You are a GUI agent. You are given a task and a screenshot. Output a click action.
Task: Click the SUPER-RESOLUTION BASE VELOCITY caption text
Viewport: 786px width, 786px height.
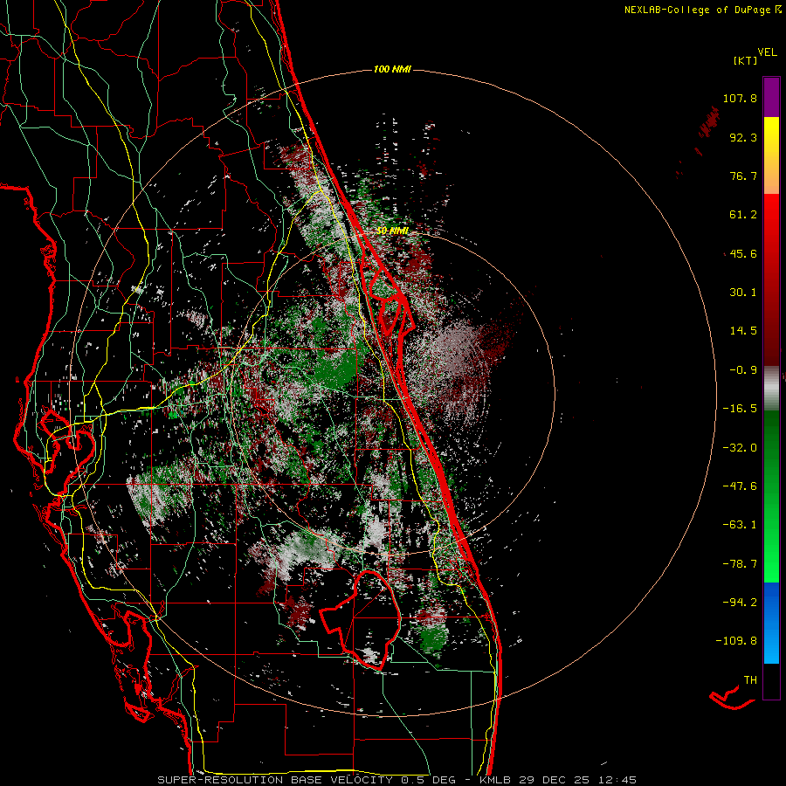click(x=275, y=780)
